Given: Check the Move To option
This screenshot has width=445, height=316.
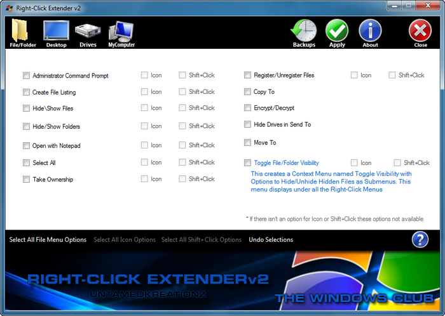Looking at the screenshot, I should click(x=247, y=142).
